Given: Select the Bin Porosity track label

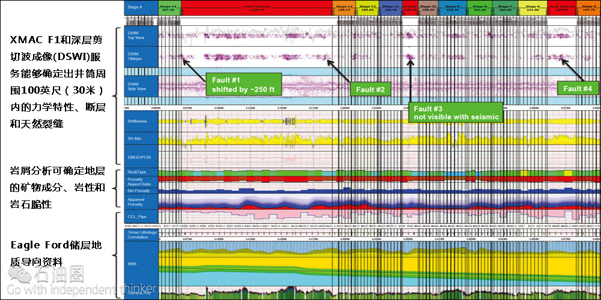Looking at the screenshot, I should pyautogui.click(x=141, y=191).
